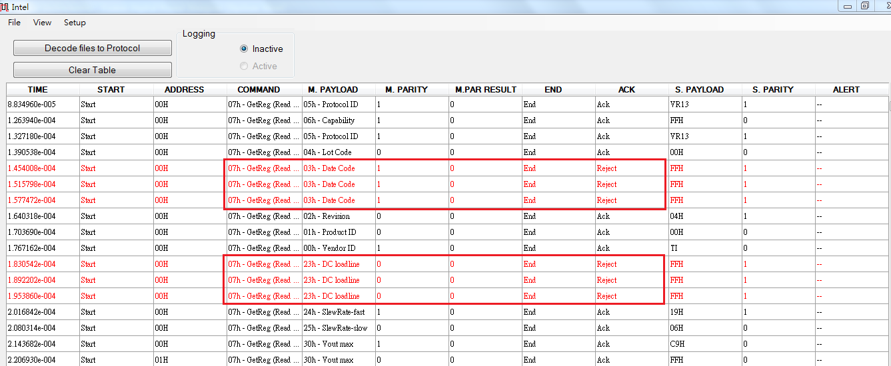Select time cell 1.767162e-004
Image resolution: width=891 pixels, height=366 pixels.
pos(43,248)
